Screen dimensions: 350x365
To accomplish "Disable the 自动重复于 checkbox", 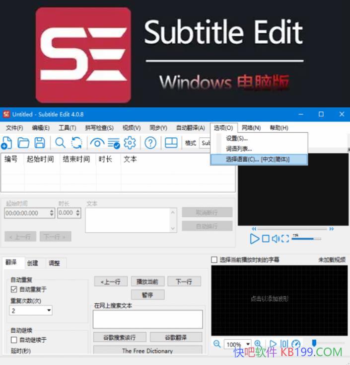I will click(x=14, y=289).
